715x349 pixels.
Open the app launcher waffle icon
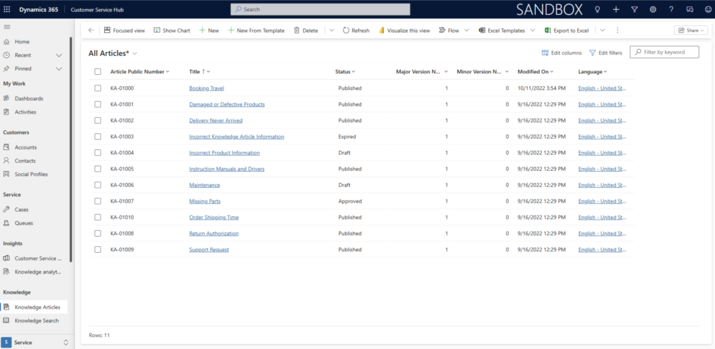(x=7, y=10)
